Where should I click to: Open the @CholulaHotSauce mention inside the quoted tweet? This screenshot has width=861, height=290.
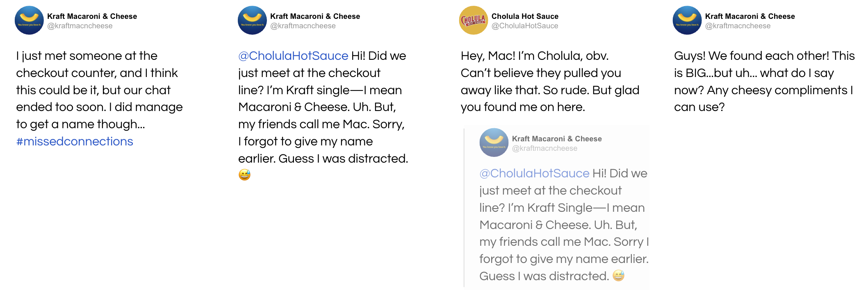(534, 173)
